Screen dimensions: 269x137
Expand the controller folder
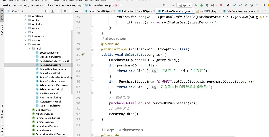pos(25,24)
